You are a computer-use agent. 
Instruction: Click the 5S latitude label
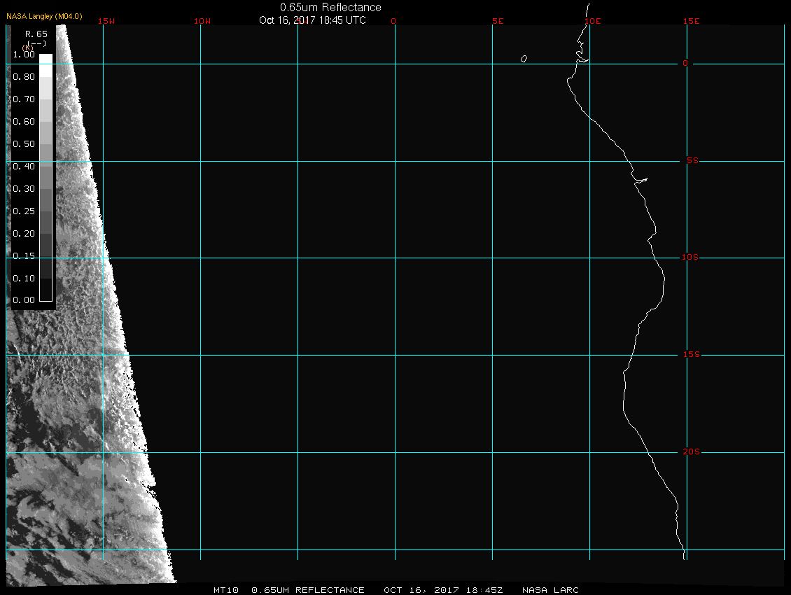692,161
